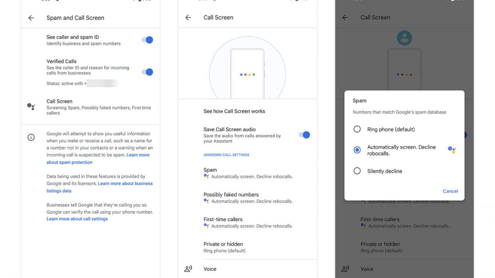Open See how Call Screen works
Image resolution: width=495 pixels, height=278 pixels.
pos(234,111)
